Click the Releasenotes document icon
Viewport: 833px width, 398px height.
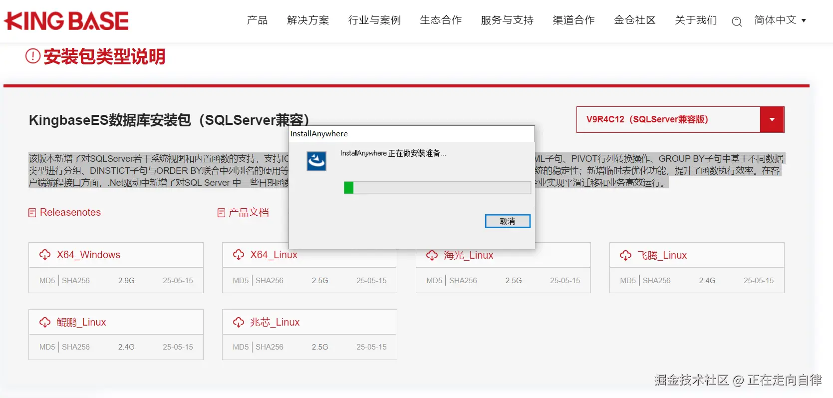[x=32, y=213]
